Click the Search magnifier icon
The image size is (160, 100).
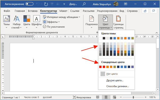pyautogui.click(x=84, y=4)
